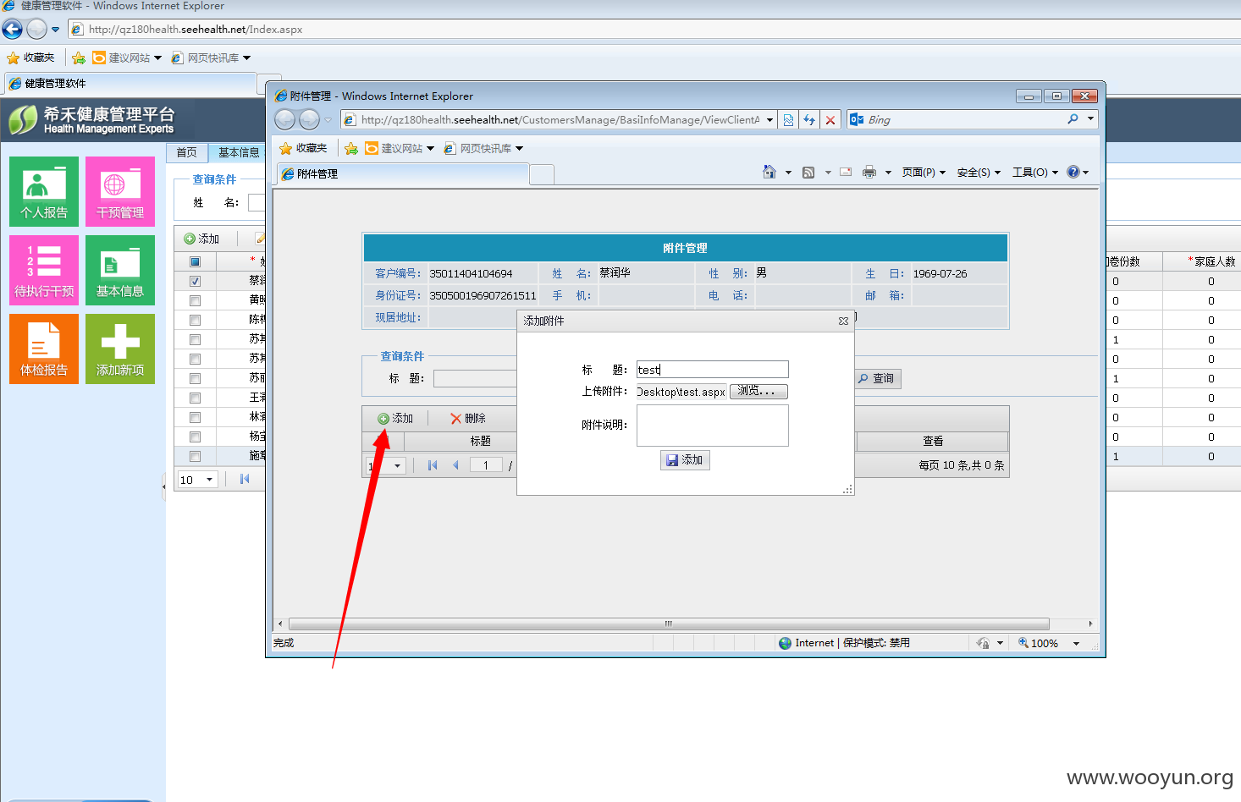Uncheck the row 蔡 checkbox

(195, 281)
